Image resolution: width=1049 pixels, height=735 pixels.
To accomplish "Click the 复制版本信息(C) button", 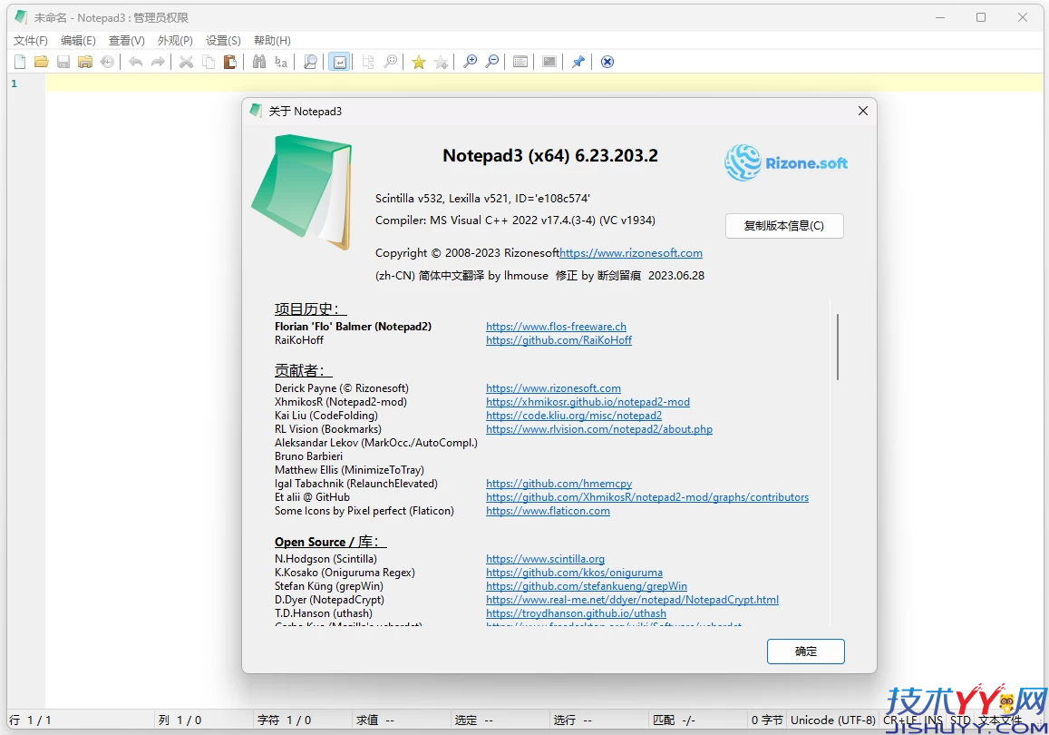I will (783, 225).
